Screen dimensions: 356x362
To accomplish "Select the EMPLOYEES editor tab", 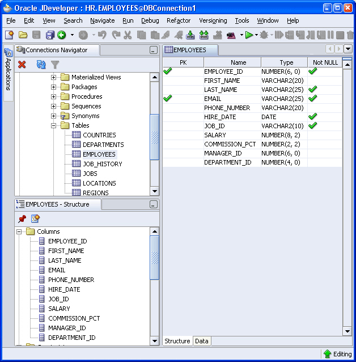I will click(190, 50).
